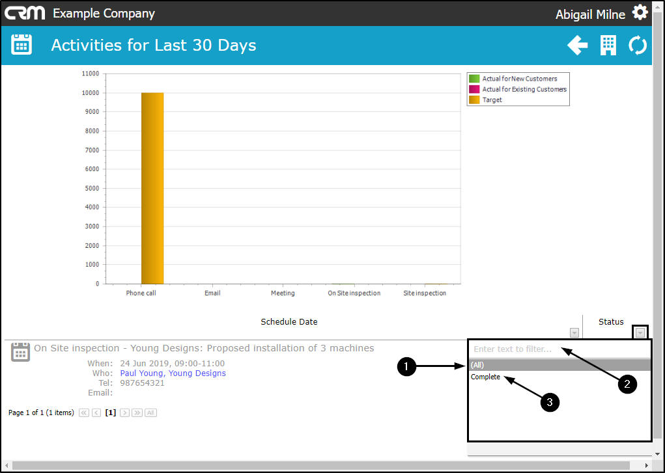This screenshot has height=473, width=665.
Task: Click the calendar icon beside Activities title
Action: coord(21,44)
